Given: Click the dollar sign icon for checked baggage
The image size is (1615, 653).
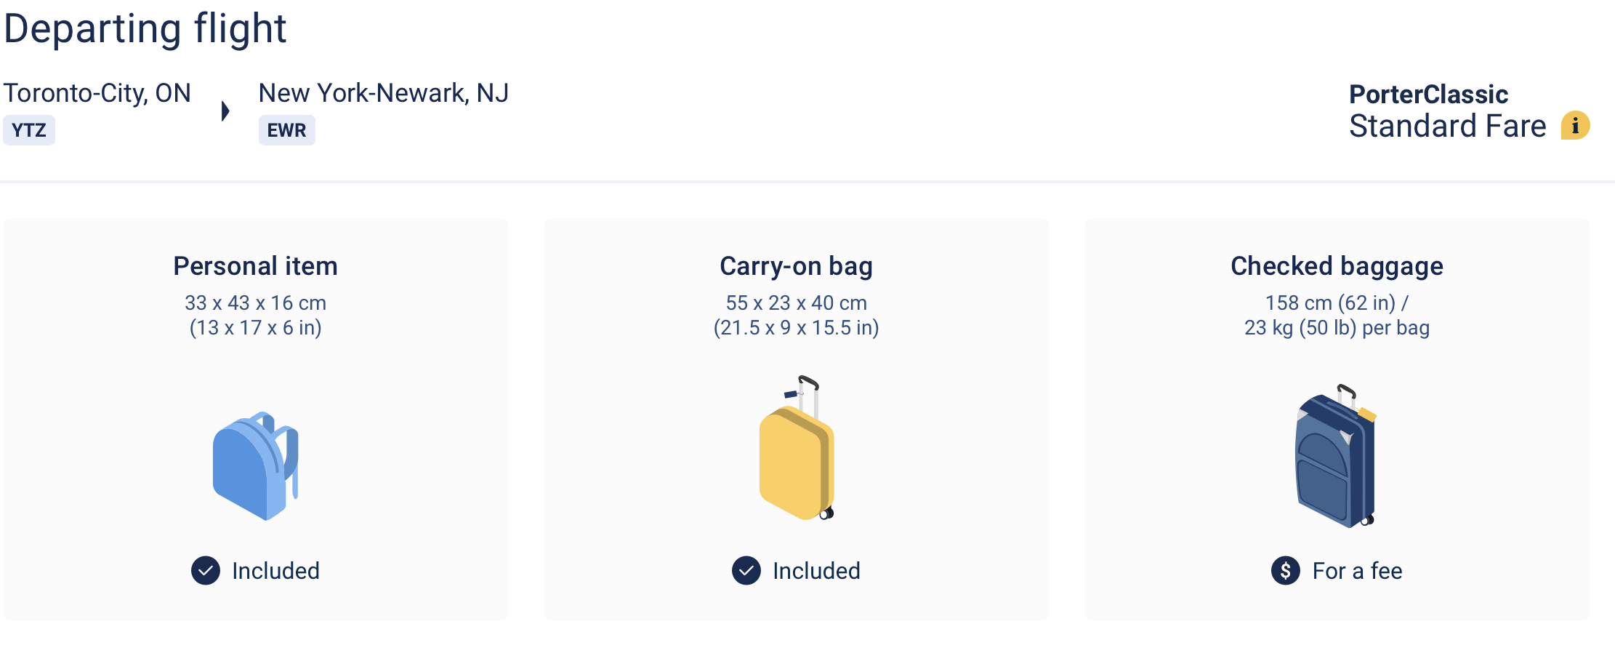Looking at the screenshot, I should coord(1286,571).
